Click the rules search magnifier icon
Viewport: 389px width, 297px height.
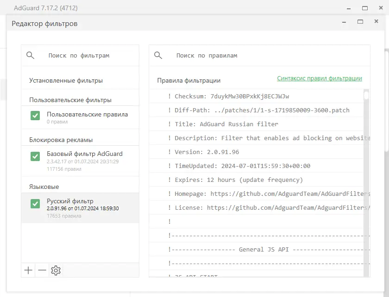coord(158,55)
